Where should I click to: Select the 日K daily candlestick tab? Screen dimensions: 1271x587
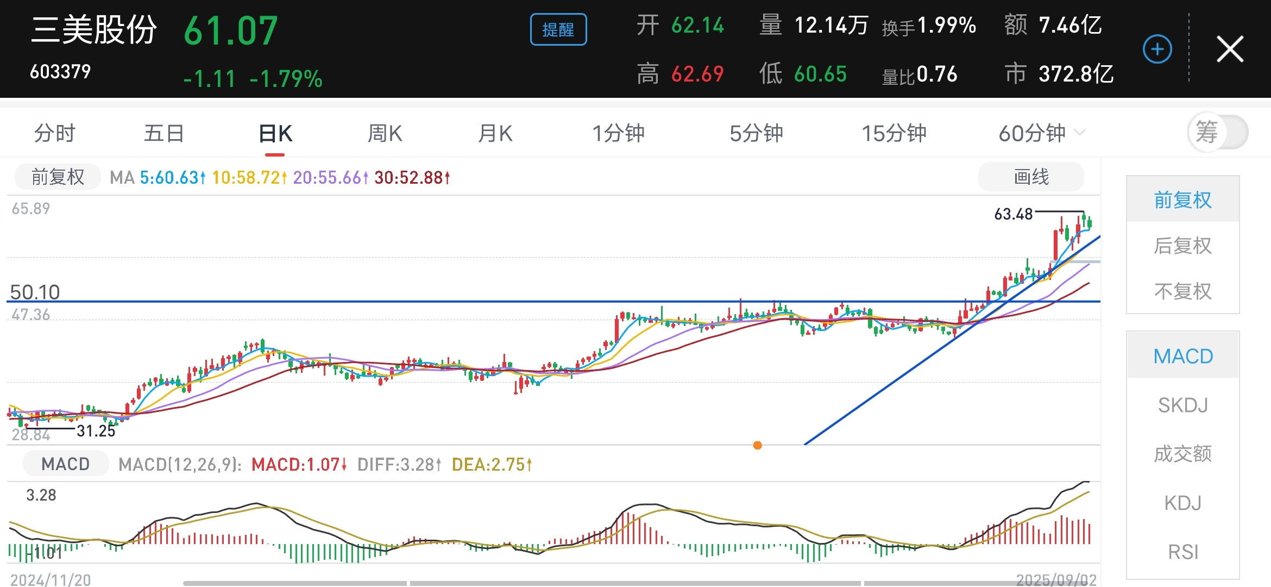275,133
